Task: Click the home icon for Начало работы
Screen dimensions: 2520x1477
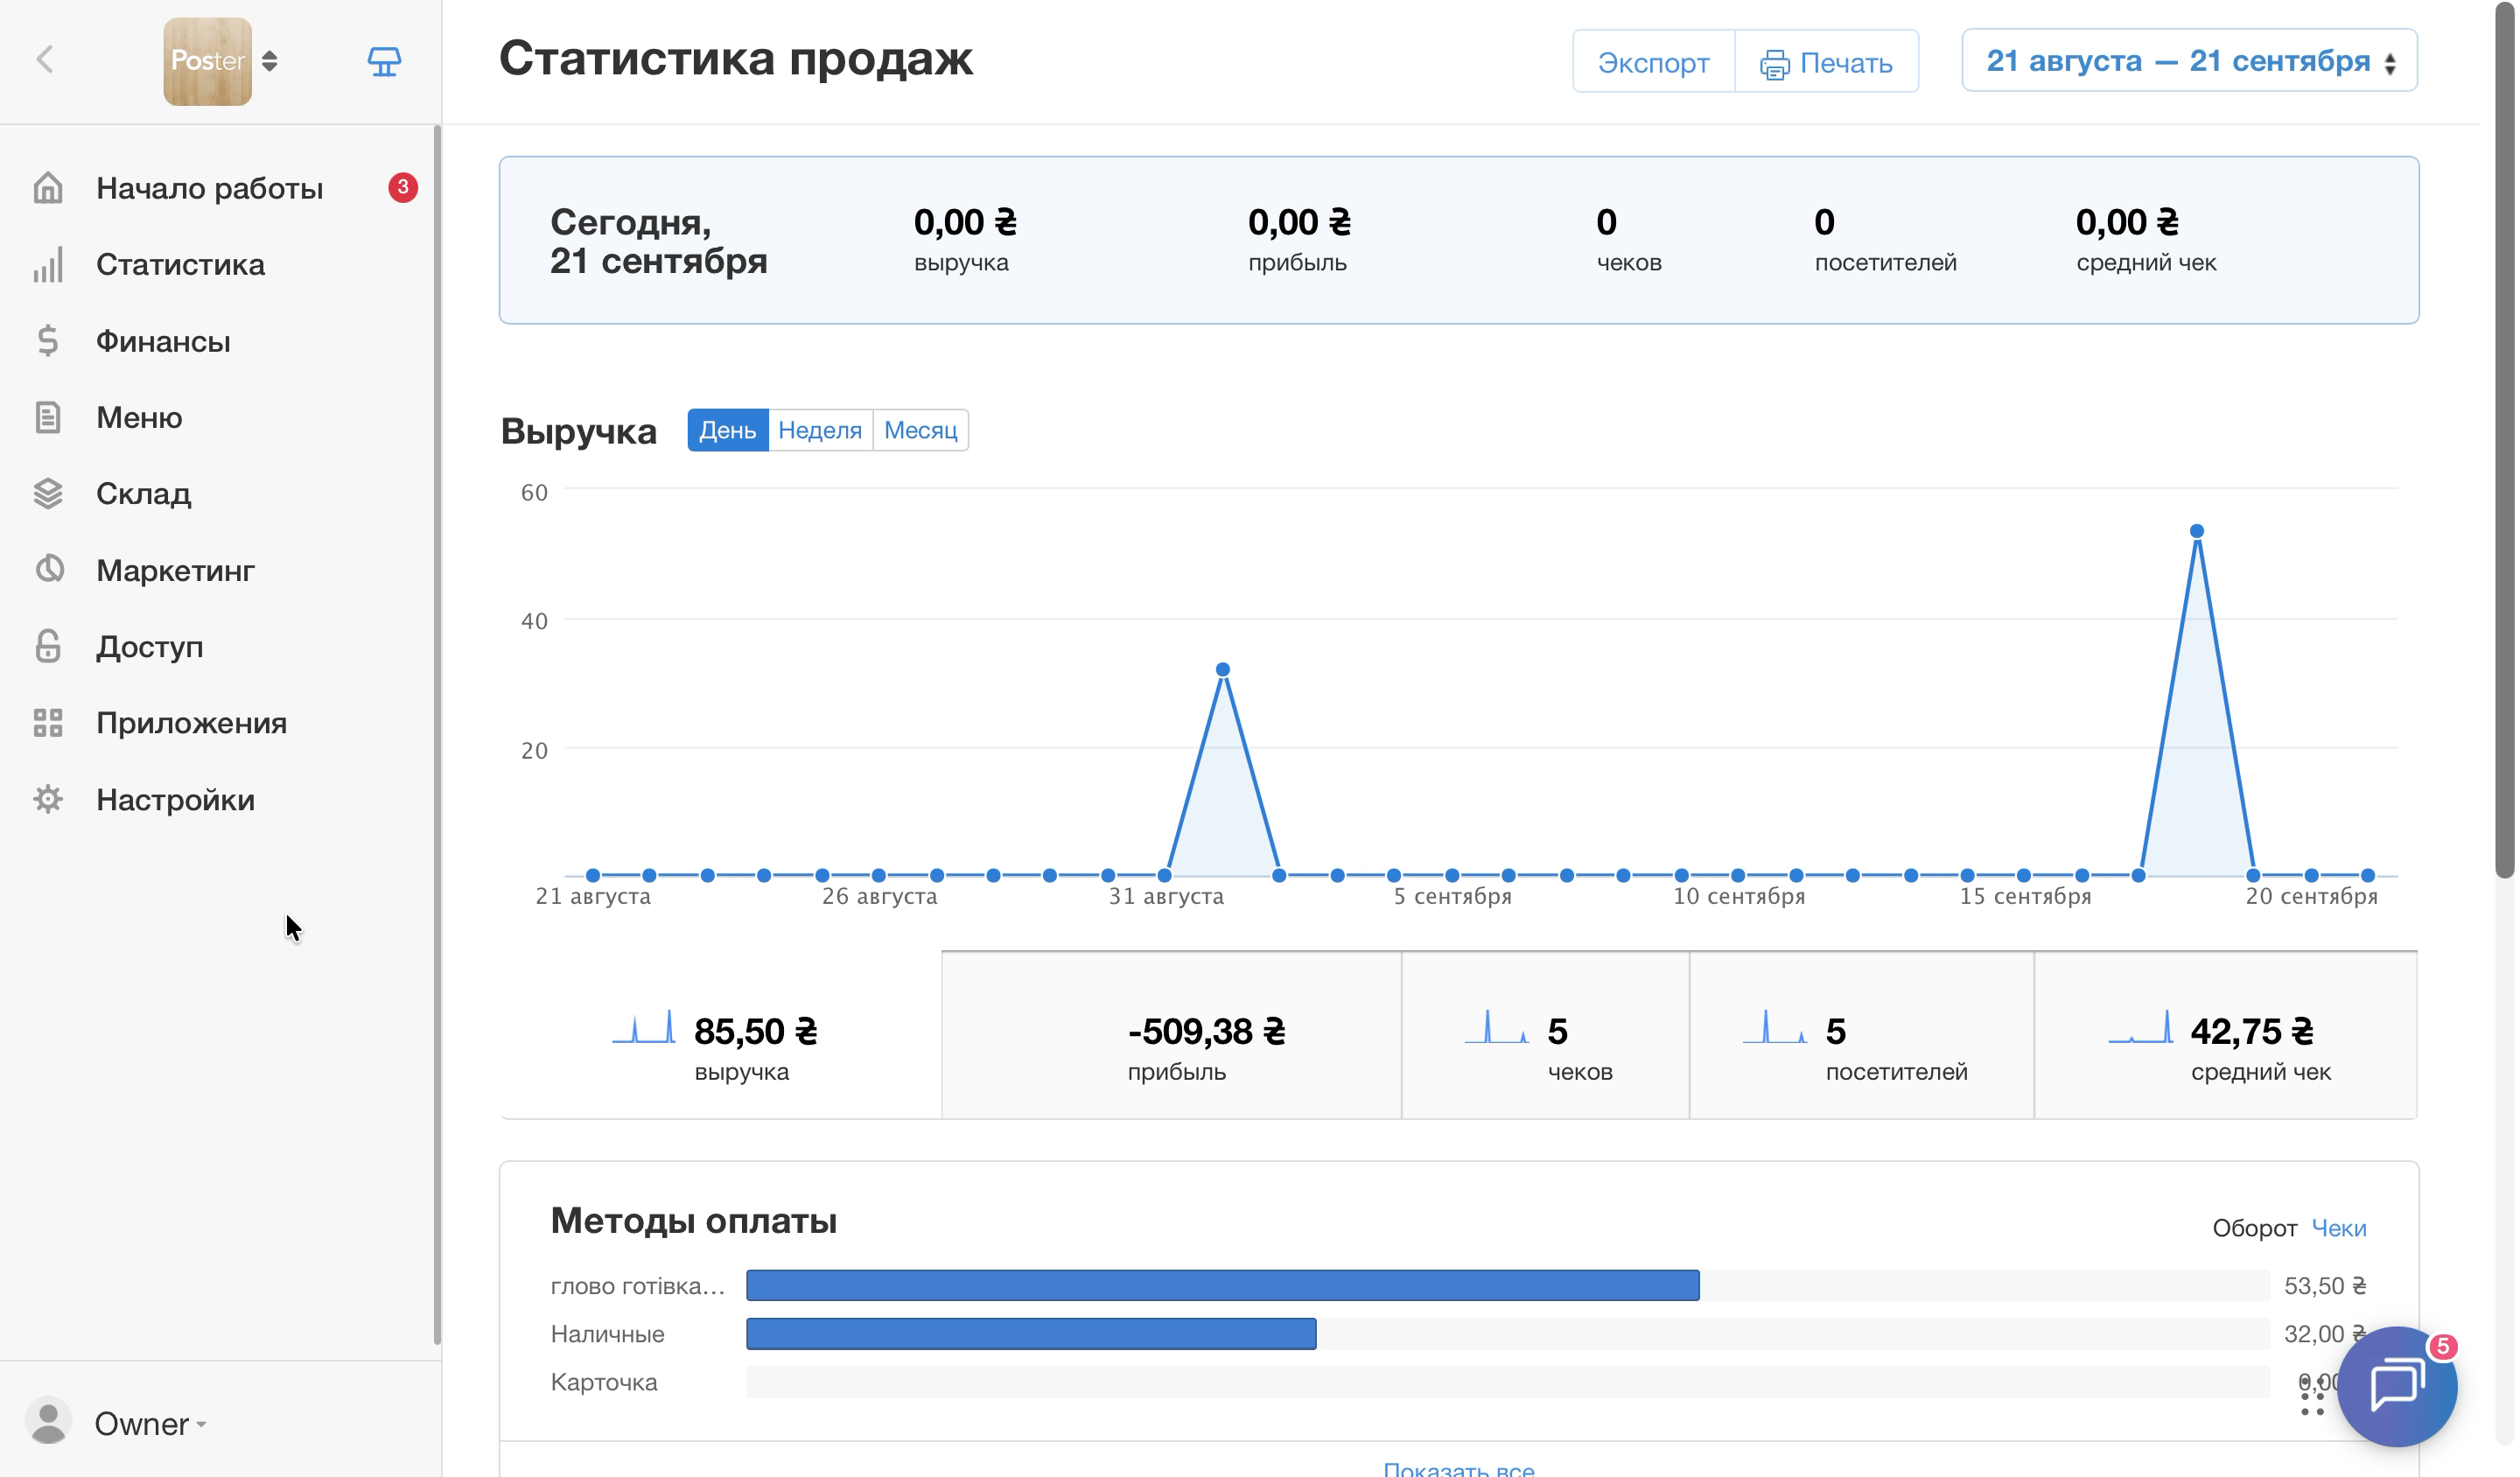Action: coord(48,188)
